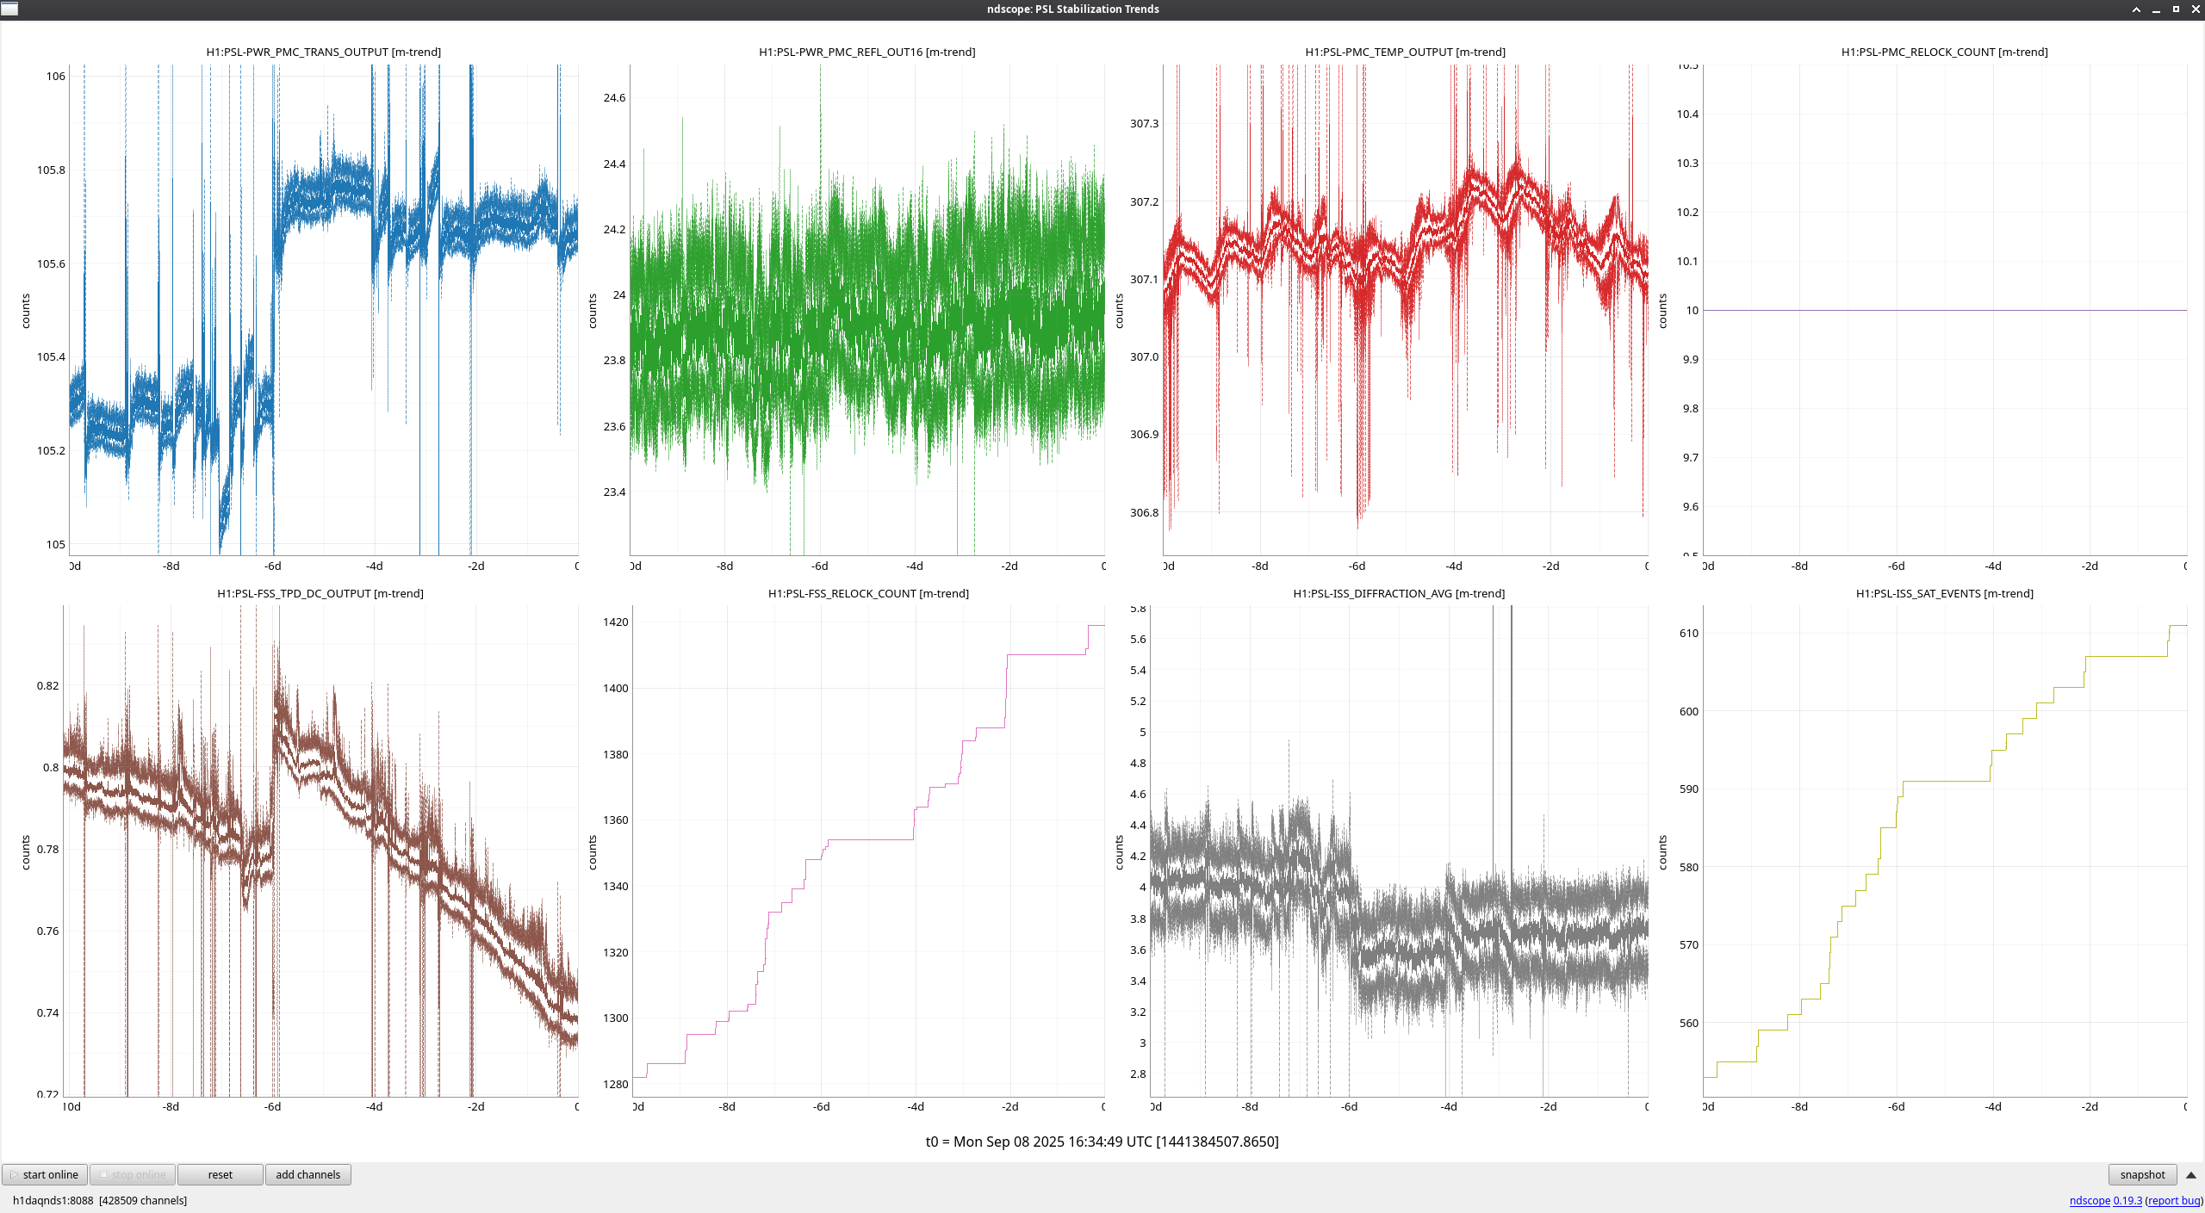Open the add channels dialog

307,1174
